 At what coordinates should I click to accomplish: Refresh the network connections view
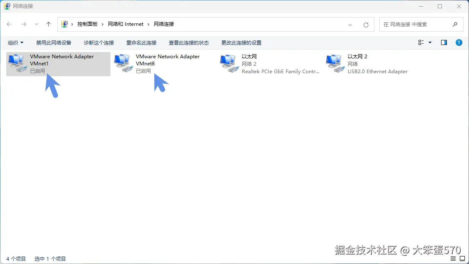click(x=366, y=24)
